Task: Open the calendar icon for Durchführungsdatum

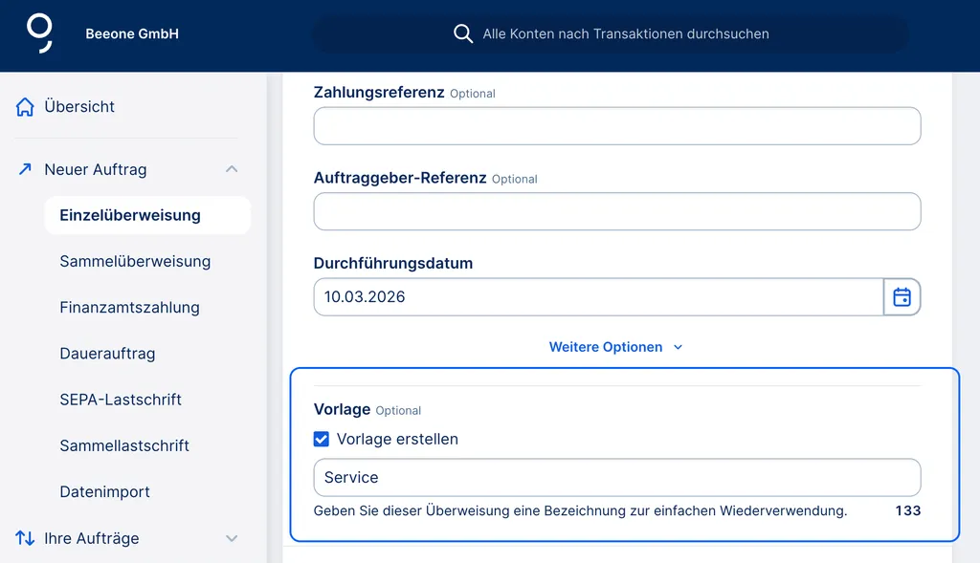Action: coord(902,296)
